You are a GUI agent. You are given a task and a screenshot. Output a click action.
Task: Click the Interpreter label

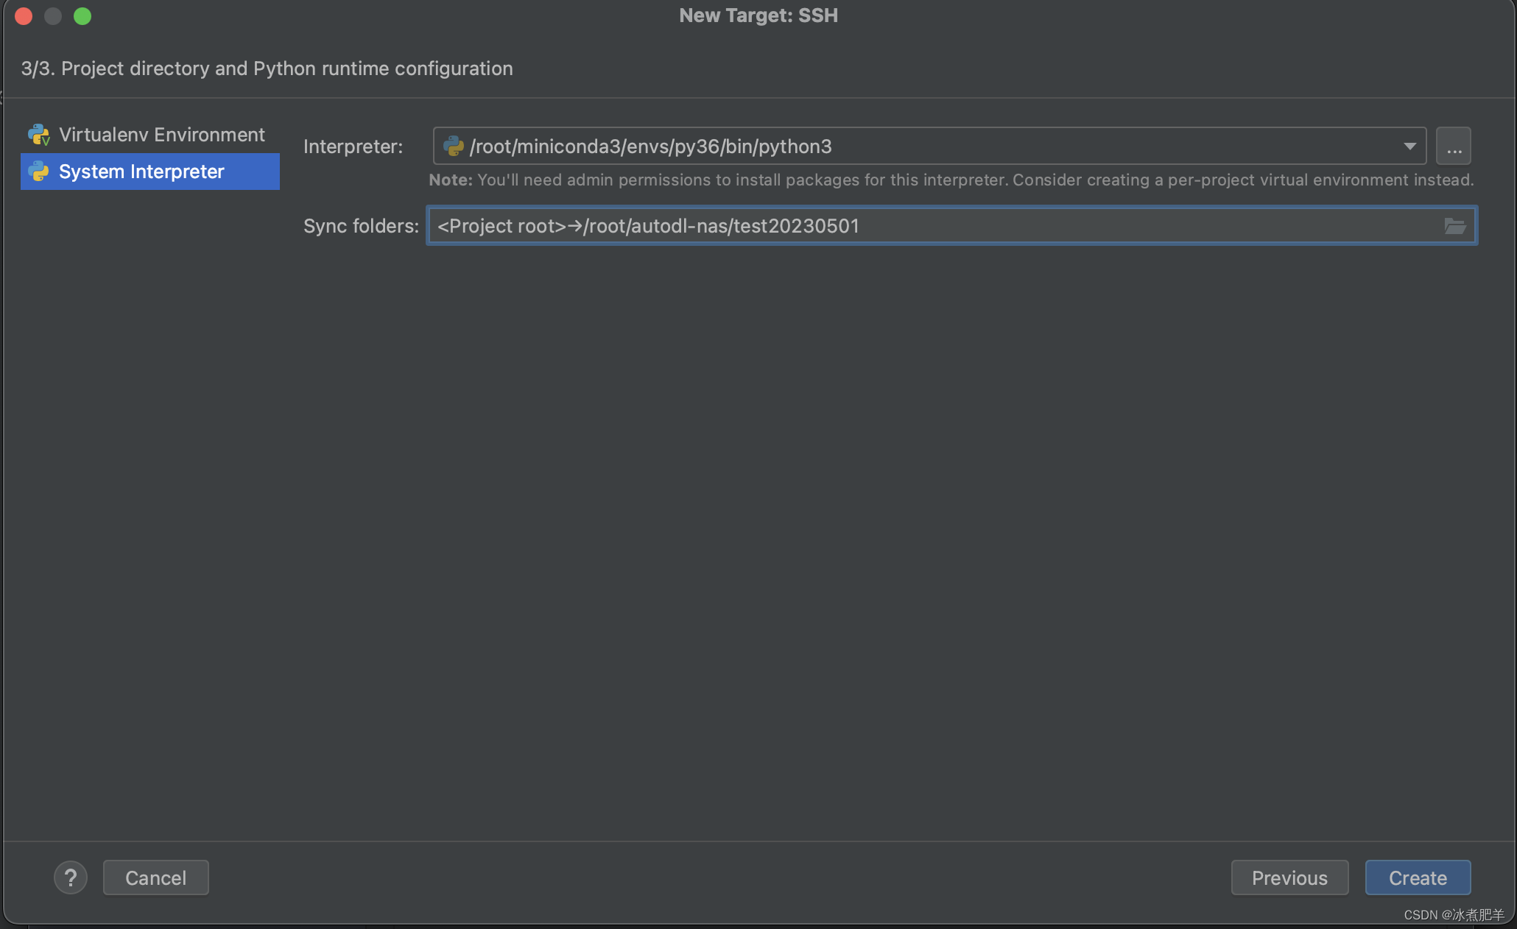(x=353, y=146)
